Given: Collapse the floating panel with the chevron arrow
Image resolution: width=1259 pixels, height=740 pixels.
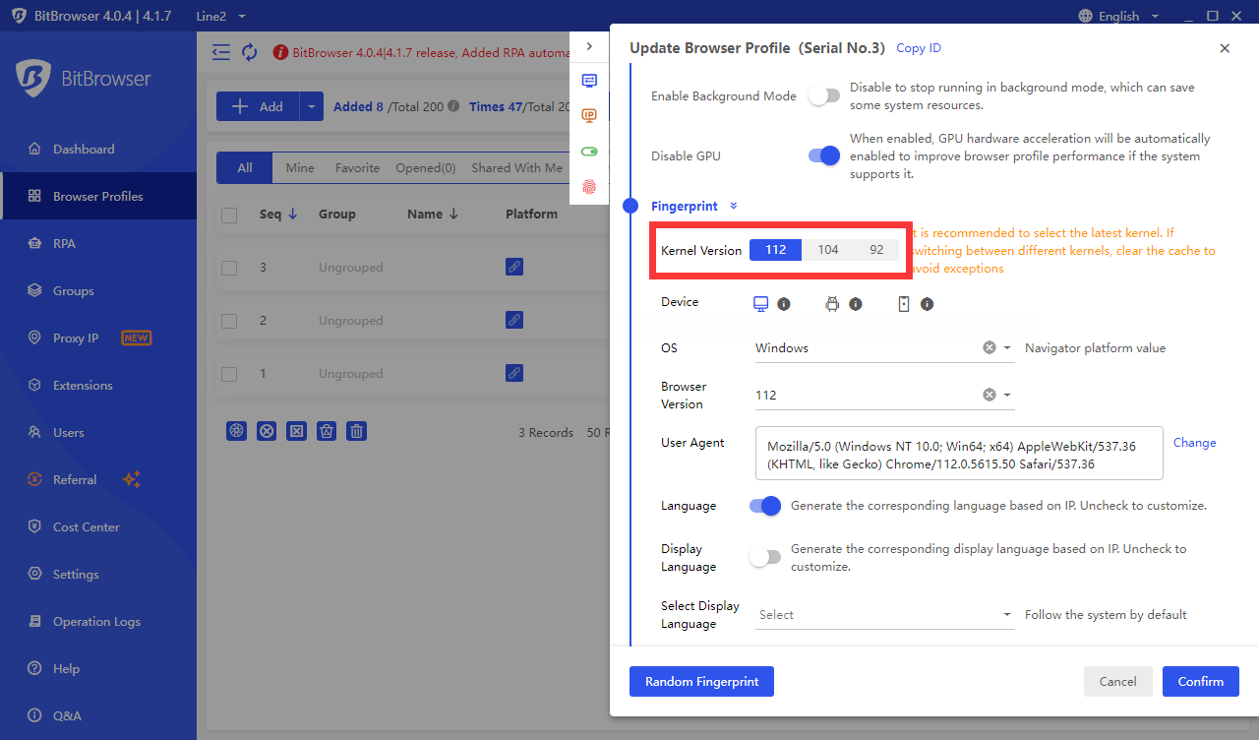Looking at the screenshot, I should point(589,46).
